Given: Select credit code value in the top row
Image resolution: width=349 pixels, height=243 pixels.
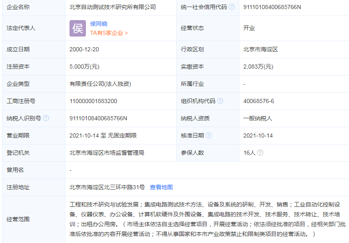Looking at the screenshot, I should tap(272, 7).
